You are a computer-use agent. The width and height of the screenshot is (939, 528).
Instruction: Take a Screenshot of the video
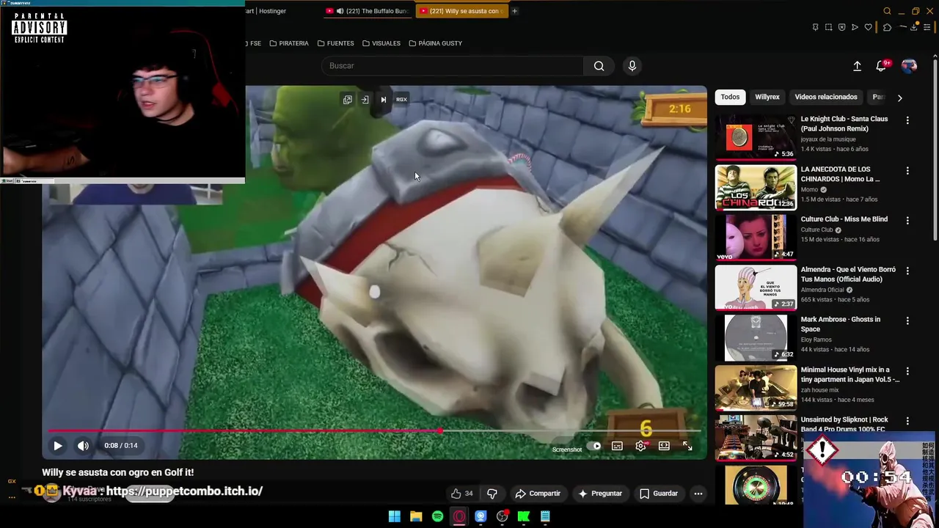[567, 450]
